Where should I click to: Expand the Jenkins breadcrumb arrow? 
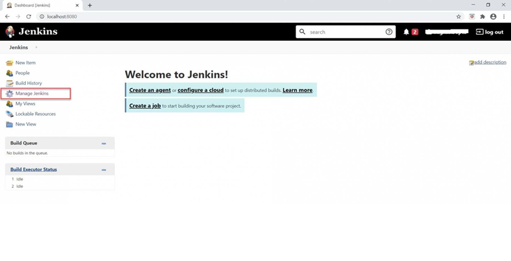tap(36, 48)
